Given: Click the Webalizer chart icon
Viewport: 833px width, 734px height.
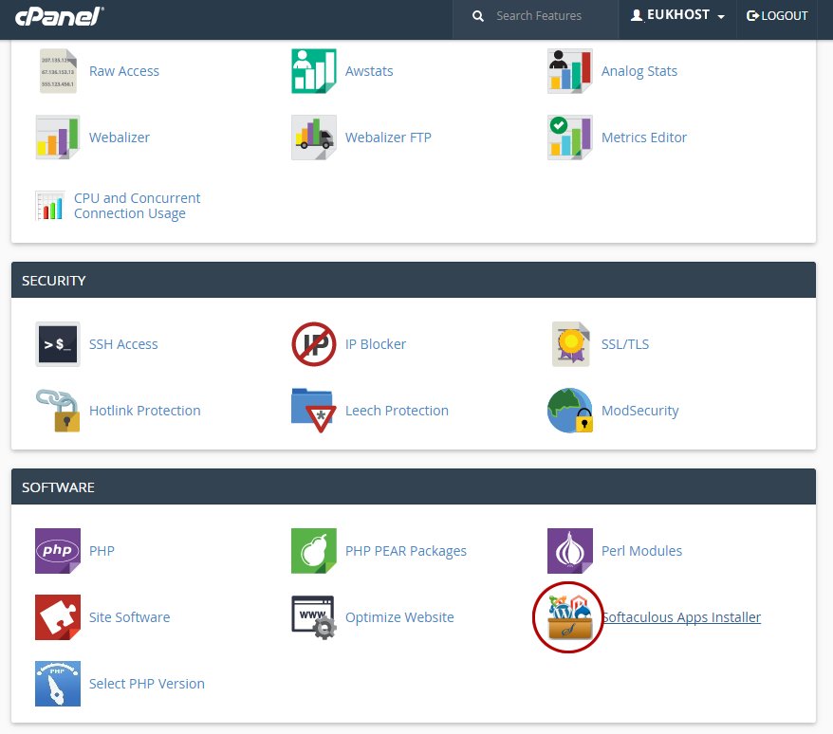Looking at the screenshot, I should [57, 137].
